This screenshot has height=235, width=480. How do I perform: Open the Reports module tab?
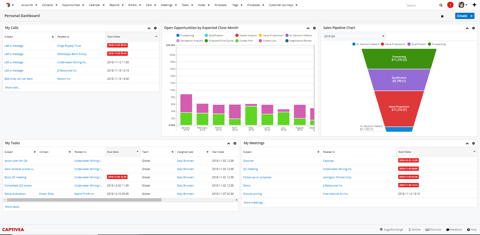[x=114, y=5]
